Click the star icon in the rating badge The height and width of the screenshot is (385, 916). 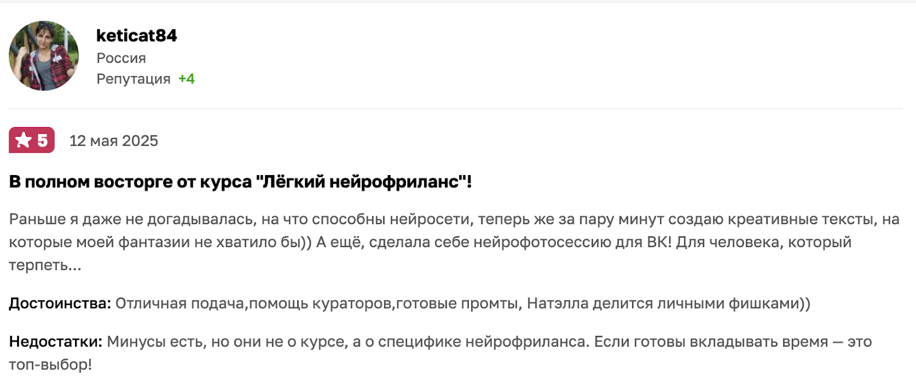click(x=23, y=140)
